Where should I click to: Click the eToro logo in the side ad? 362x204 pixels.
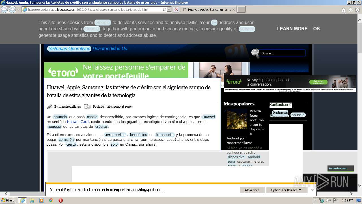coord(234,82)
